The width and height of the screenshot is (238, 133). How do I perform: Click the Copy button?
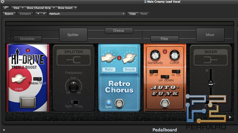click(x=133, y=14)
